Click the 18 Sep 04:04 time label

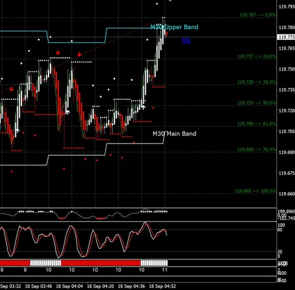(x=69, y=286)
